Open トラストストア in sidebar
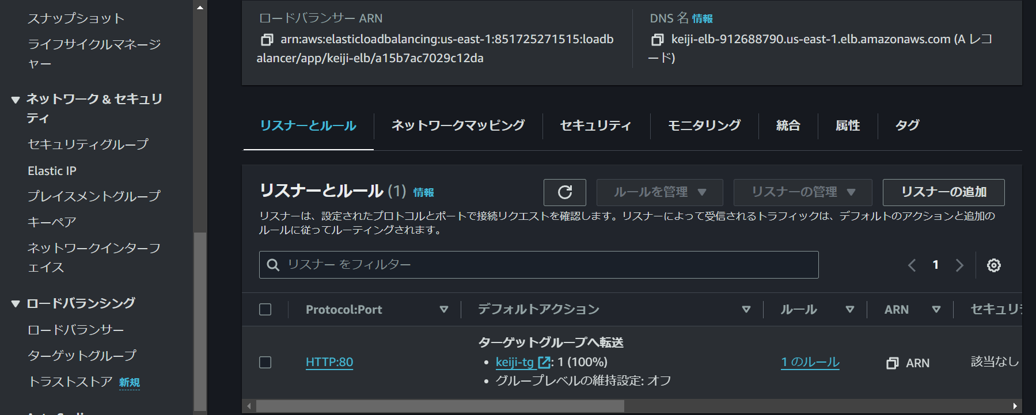 point(70,382)
